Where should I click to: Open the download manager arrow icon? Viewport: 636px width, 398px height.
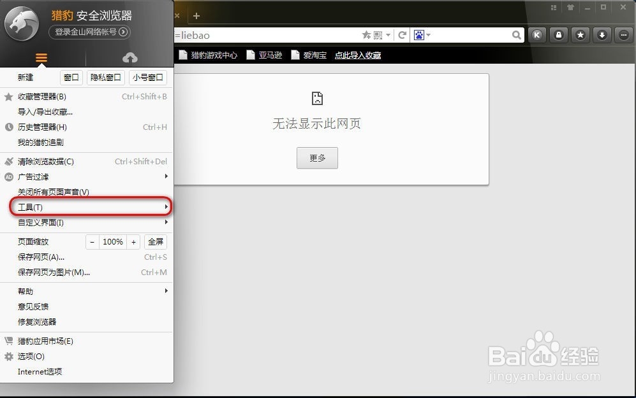coord(602,35)
